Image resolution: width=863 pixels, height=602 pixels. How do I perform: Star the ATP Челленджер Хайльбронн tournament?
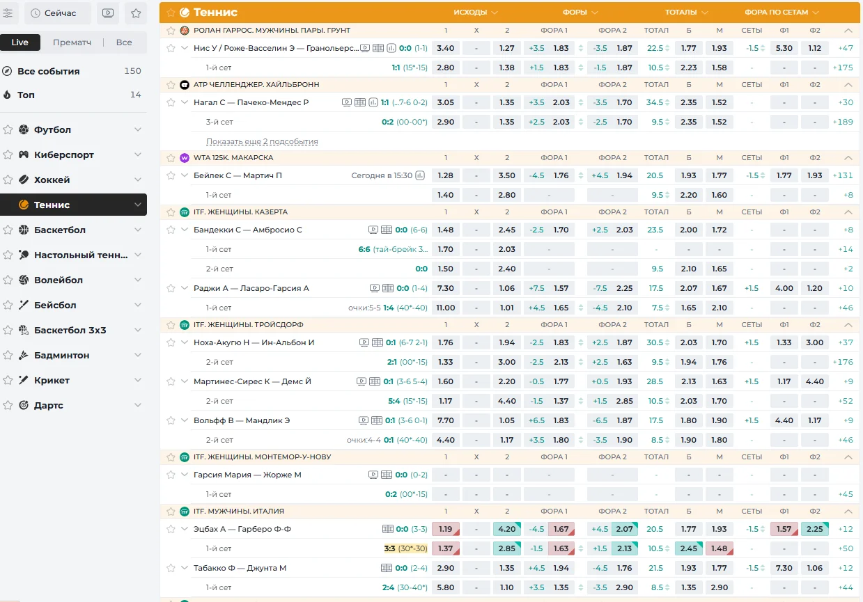coord(171,85)
